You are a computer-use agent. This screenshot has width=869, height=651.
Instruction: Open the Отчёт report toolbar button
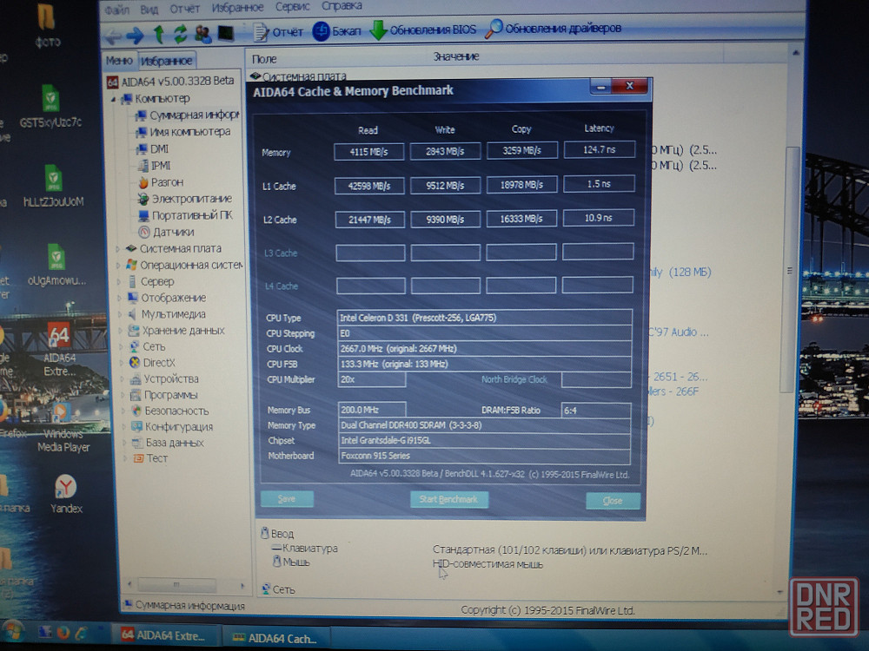click(277, 31)
